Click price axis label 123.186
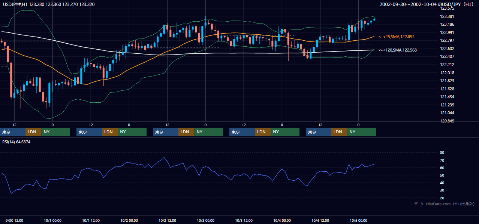The width and height of the screenshot is (479, 224). 447,24
